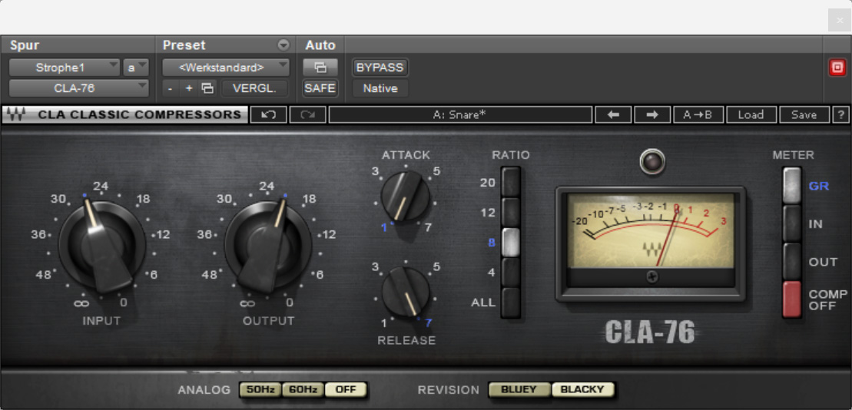This screenshot has width=852, height=410.
Task: Click the redo arrow icon
Action: 307,115
